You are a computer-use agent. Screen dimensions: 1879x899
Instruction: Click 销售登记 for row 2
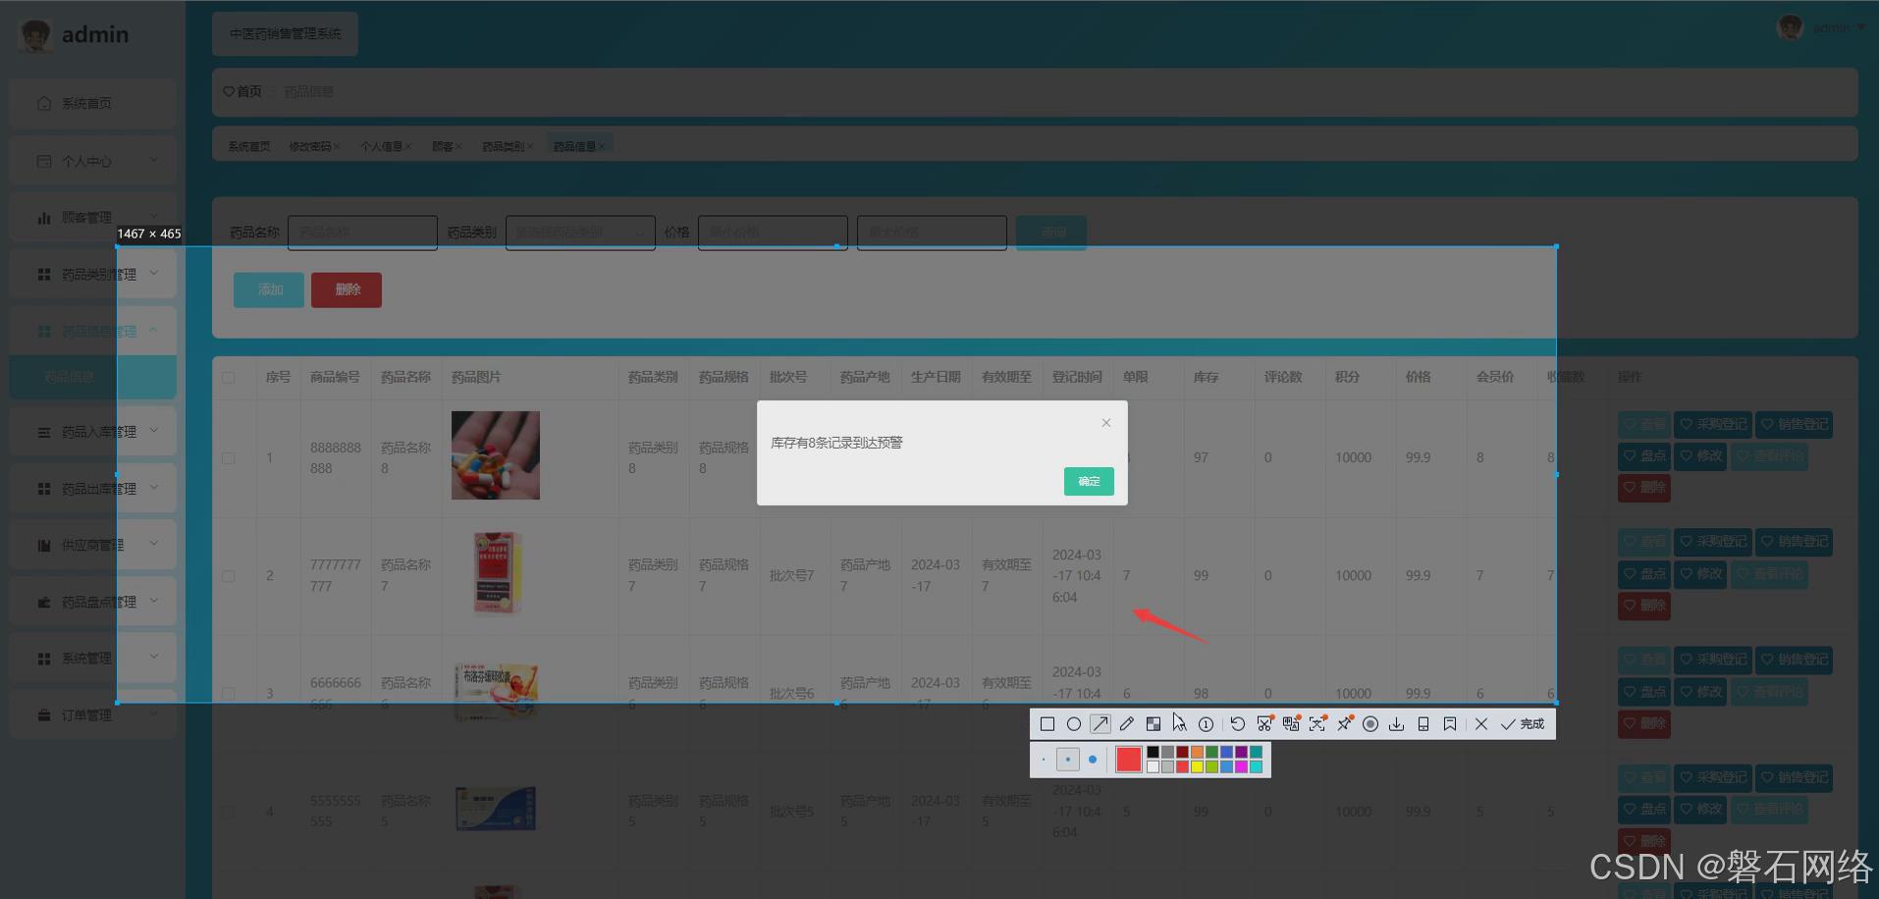[1794, 542]
